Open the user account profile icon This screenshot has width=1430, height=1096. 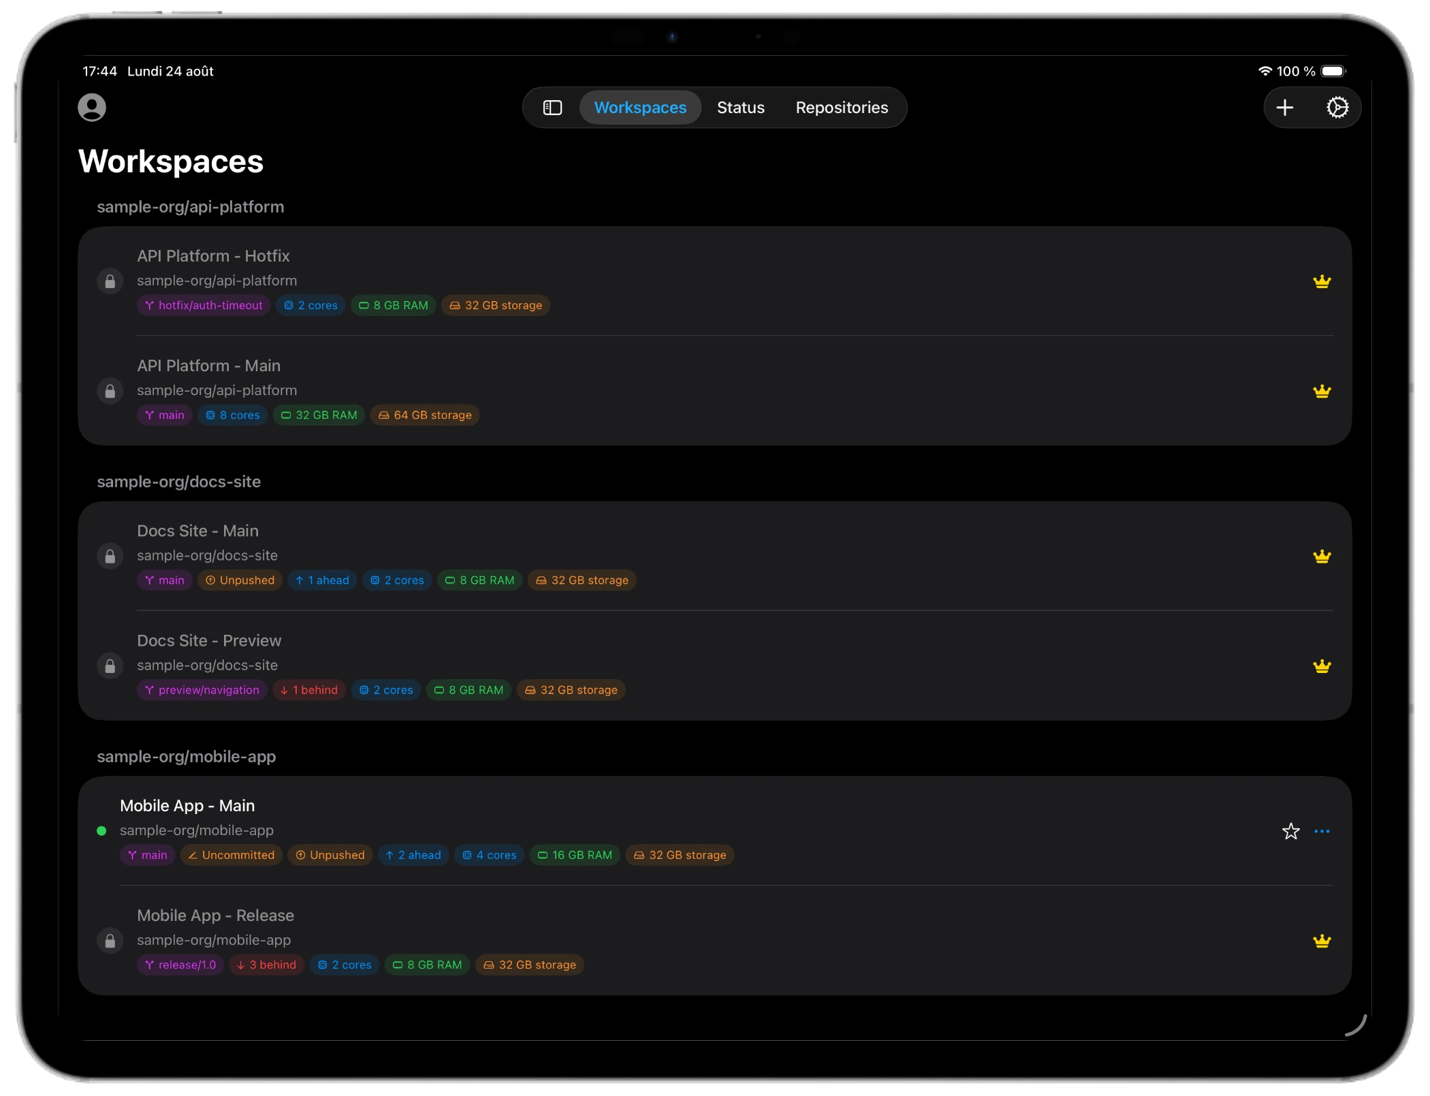(92, 108)
